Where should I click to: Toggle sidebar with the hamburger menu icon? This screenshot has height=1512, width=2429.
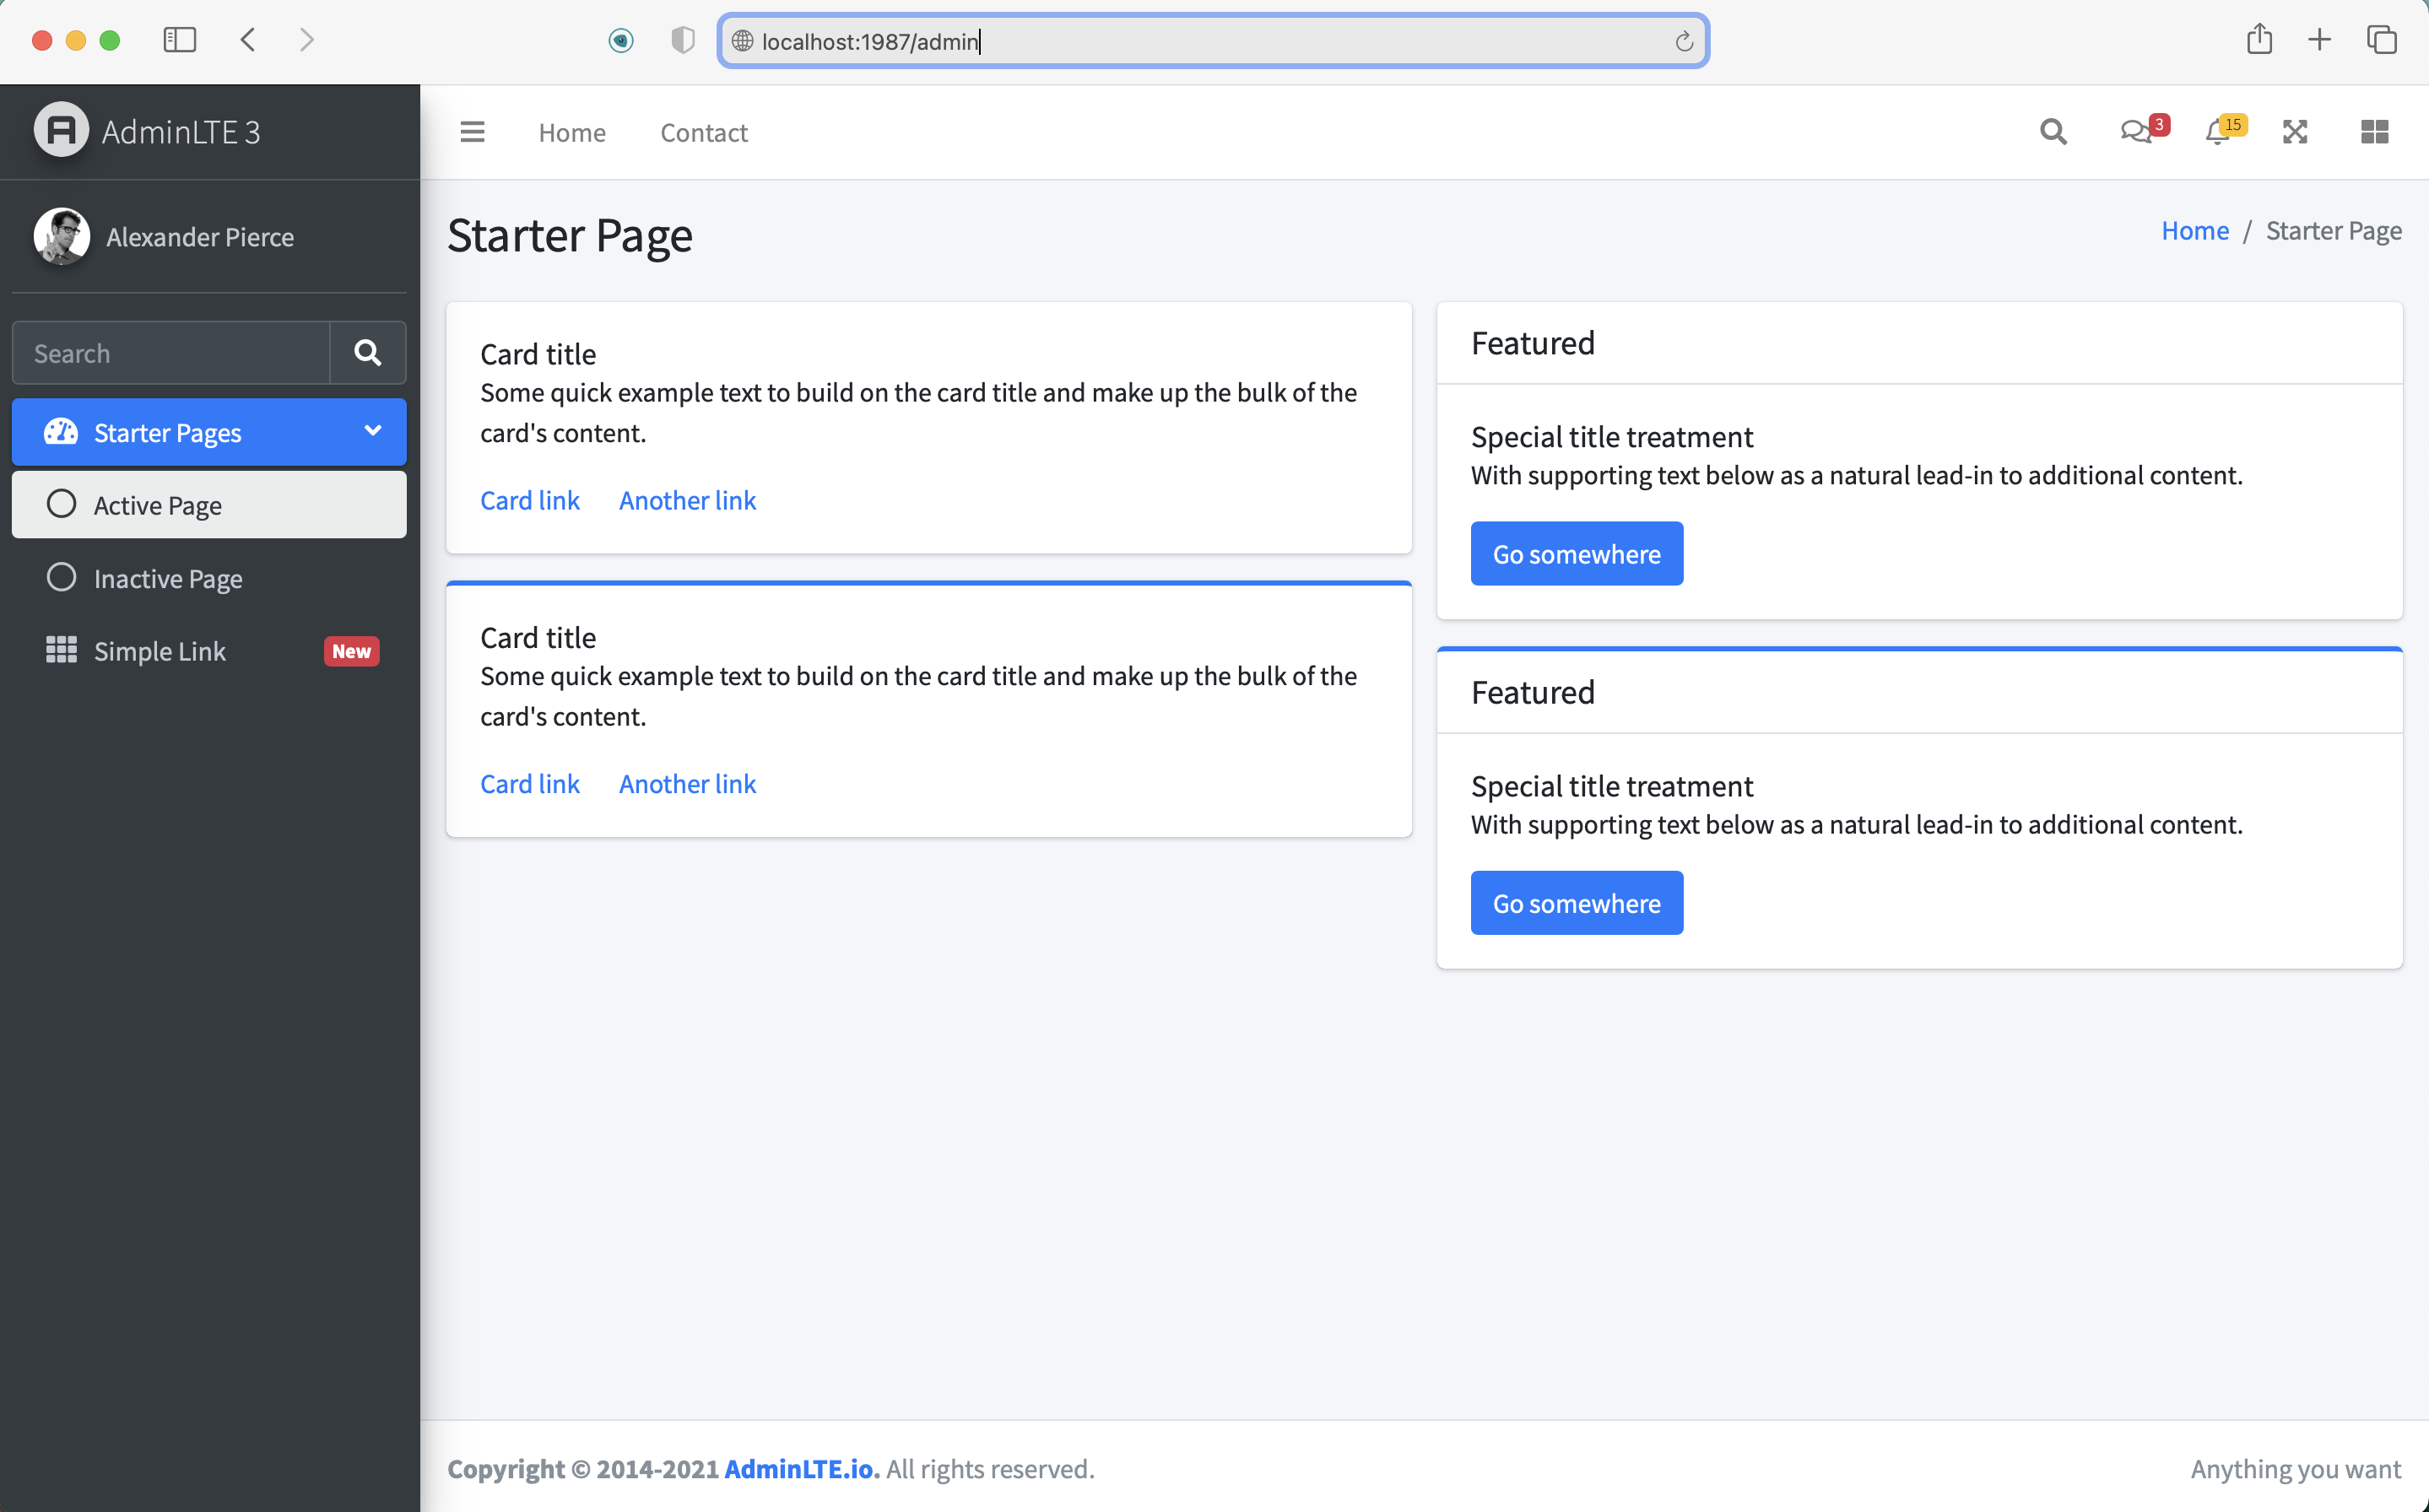pos(472,132)
